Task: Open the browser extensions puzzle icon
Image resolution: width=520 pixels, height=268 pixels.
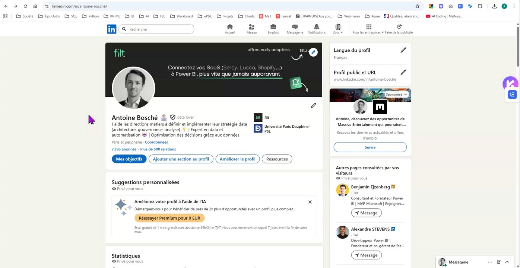Action: pos(480,6)
